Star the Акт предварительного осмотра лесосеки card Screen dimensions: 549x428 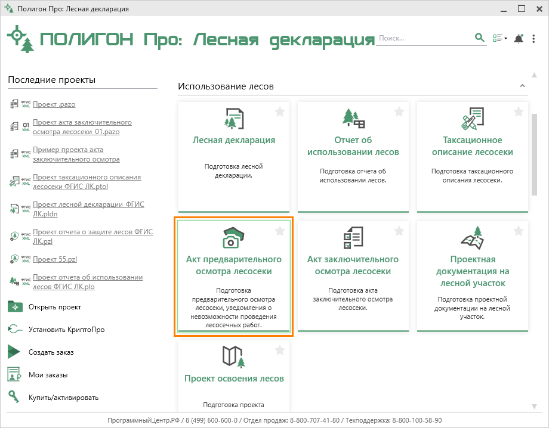pos(280,231)
